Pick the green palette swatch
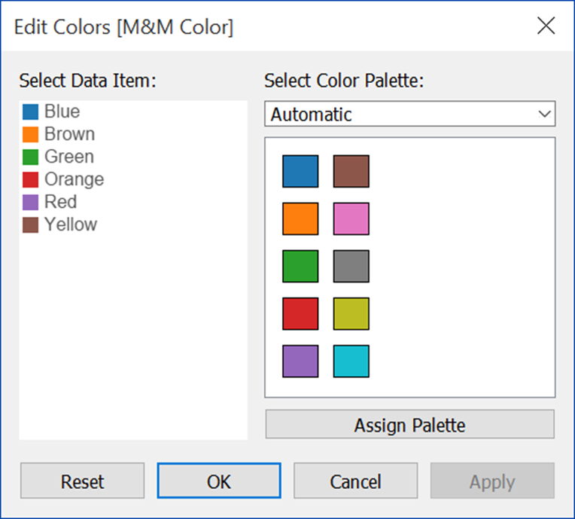 click(300, 267)
